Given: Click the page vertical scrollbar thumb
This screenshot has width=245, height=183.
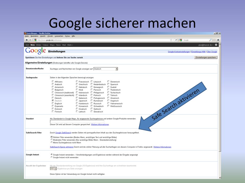Looking at the screenshot, I should point(220,99).
